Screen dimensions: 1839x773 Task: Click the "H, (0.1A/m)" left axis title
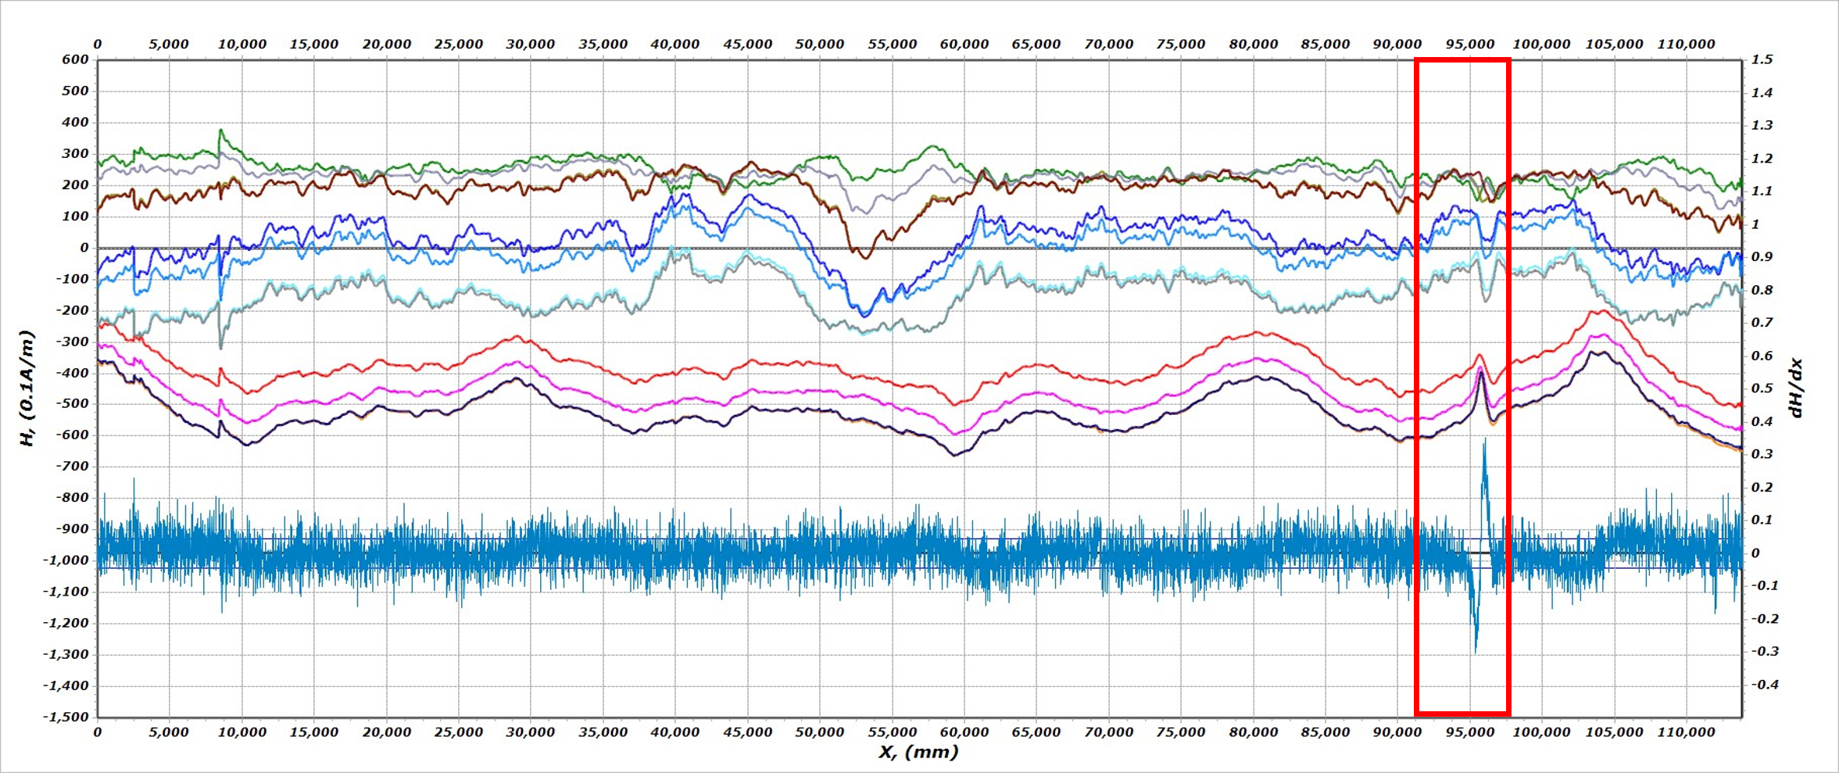point(27,388)
